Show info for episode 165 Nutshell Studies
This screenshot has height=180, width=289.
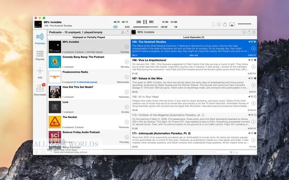[x=254, y=49]
